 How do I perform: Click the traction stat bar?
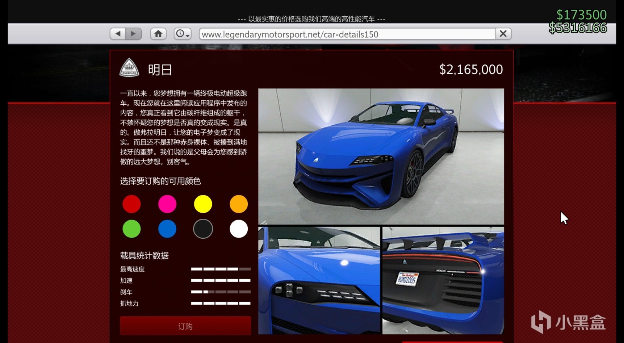coord(221,303)
